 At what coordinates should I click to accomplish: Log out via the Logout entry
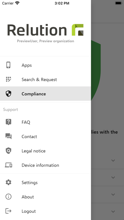(45, 211)
